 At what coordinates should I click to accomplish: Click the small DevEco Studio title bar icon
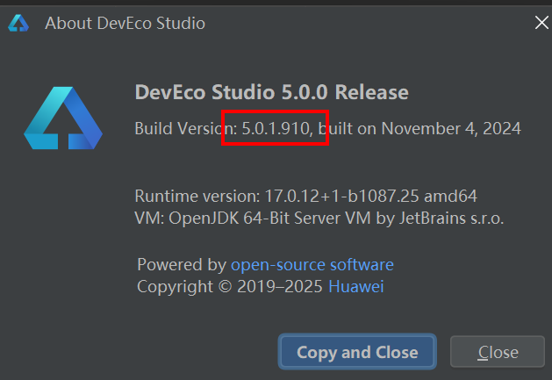pyautogui.click(x=18, y=23)
